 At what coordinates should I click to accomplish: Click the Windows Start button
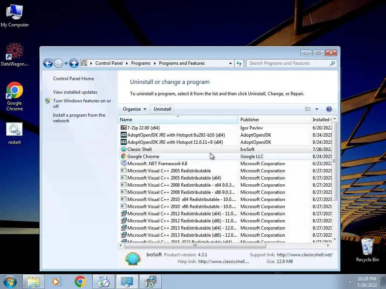[x=10, y=281]
